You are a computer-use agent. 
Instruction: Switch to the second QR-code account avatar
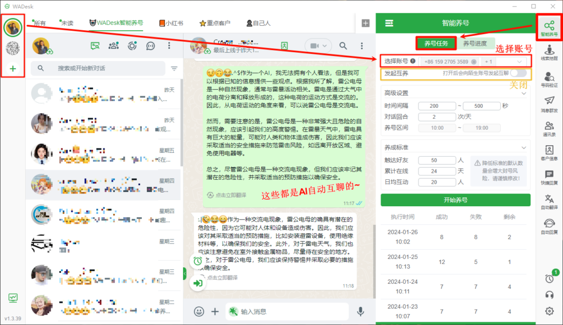(x=13, y=48)
